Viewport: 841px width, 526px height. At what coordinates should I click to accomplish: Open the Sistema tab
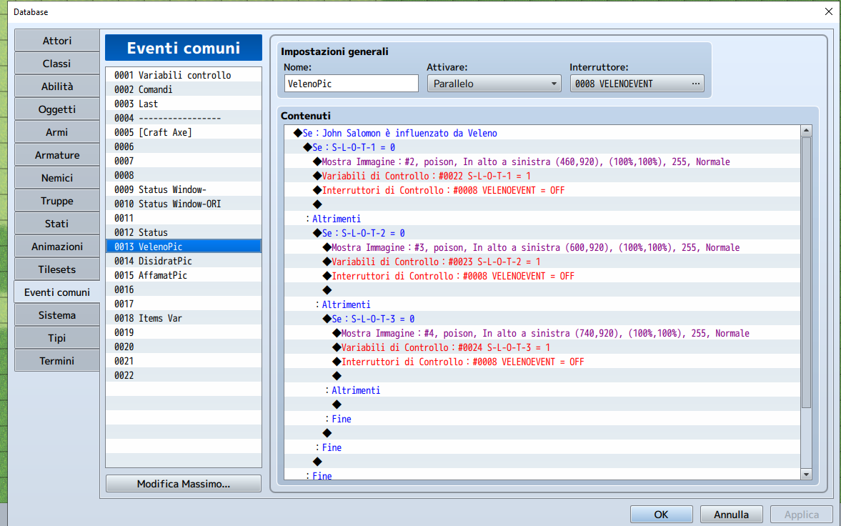coord(57,315)
